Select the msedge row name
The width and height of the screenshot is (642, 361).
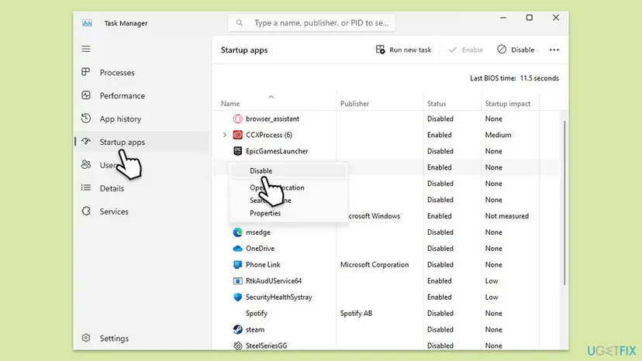tap(258, 232)
